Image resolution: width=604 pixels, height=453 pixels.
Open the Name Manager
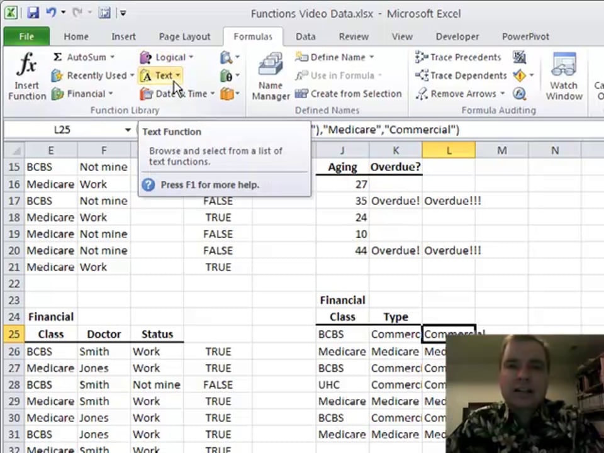point(271,76)
